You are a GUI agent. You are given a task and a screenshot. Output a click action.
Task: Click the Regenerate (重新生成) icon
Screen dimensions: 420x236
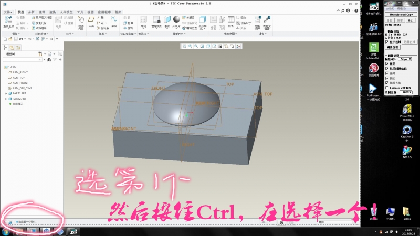pyautogui.click(x=8, y=19)
